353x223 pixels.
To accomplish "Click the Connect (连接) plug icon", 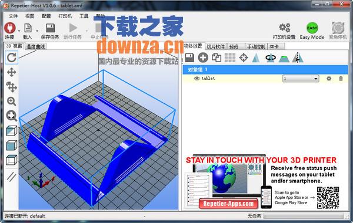I will (x=10, y=28).
